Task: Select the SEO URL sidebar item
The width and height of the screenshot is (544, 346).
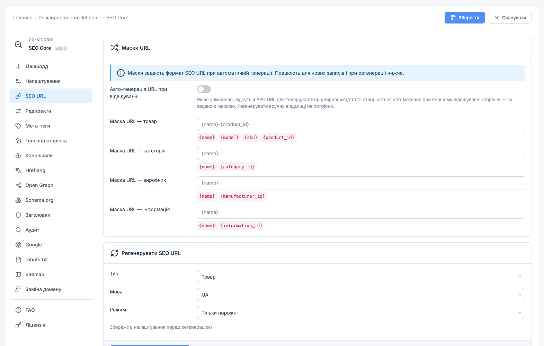Action: tap(51, 96)
